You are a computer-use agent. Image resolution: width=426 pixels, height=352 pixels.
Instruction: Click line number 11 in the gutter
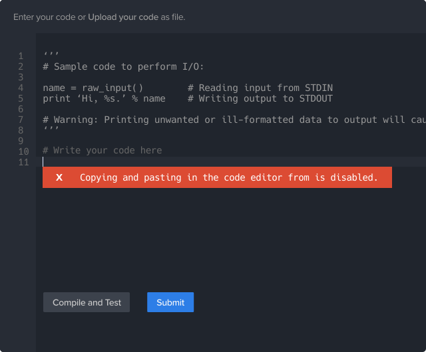(23, 162)
